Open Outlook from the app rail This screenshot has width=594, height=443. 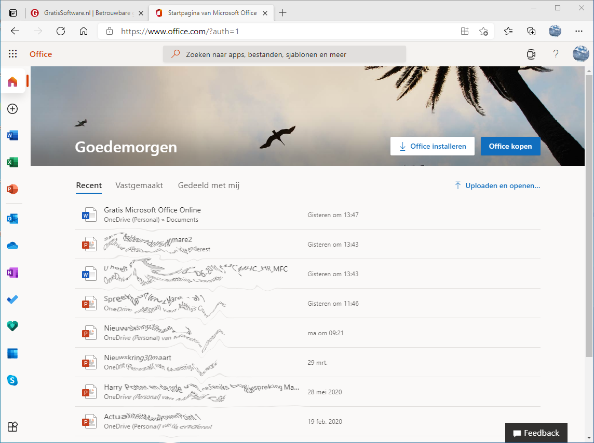(x=12, y=219)
